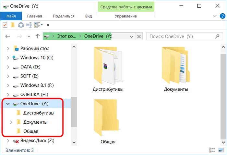The width and height of the screenshot is (227, 155).
Task: Click the Properties checkmark icon in quick access toolbar
Action: [x=5, y=25]
